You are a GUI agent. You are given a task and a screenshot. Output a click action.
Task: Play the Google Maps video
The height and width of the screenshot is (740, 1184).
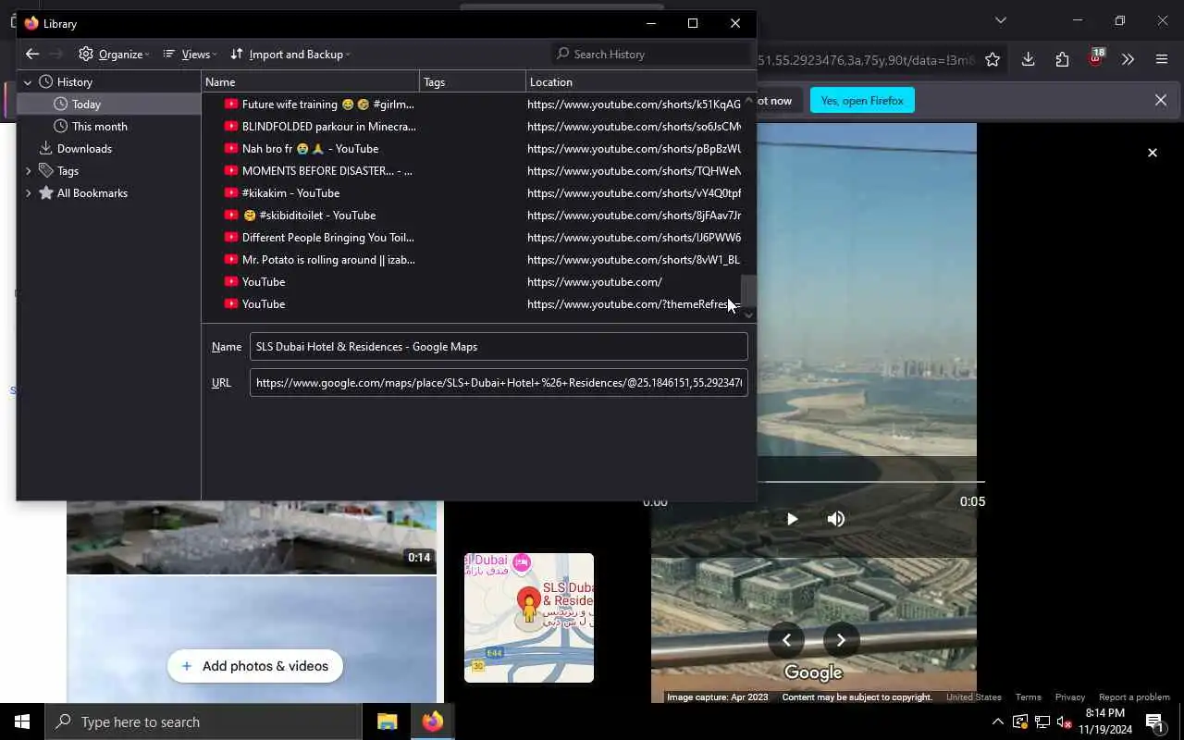pyautogui.click(x=792, y=519)
